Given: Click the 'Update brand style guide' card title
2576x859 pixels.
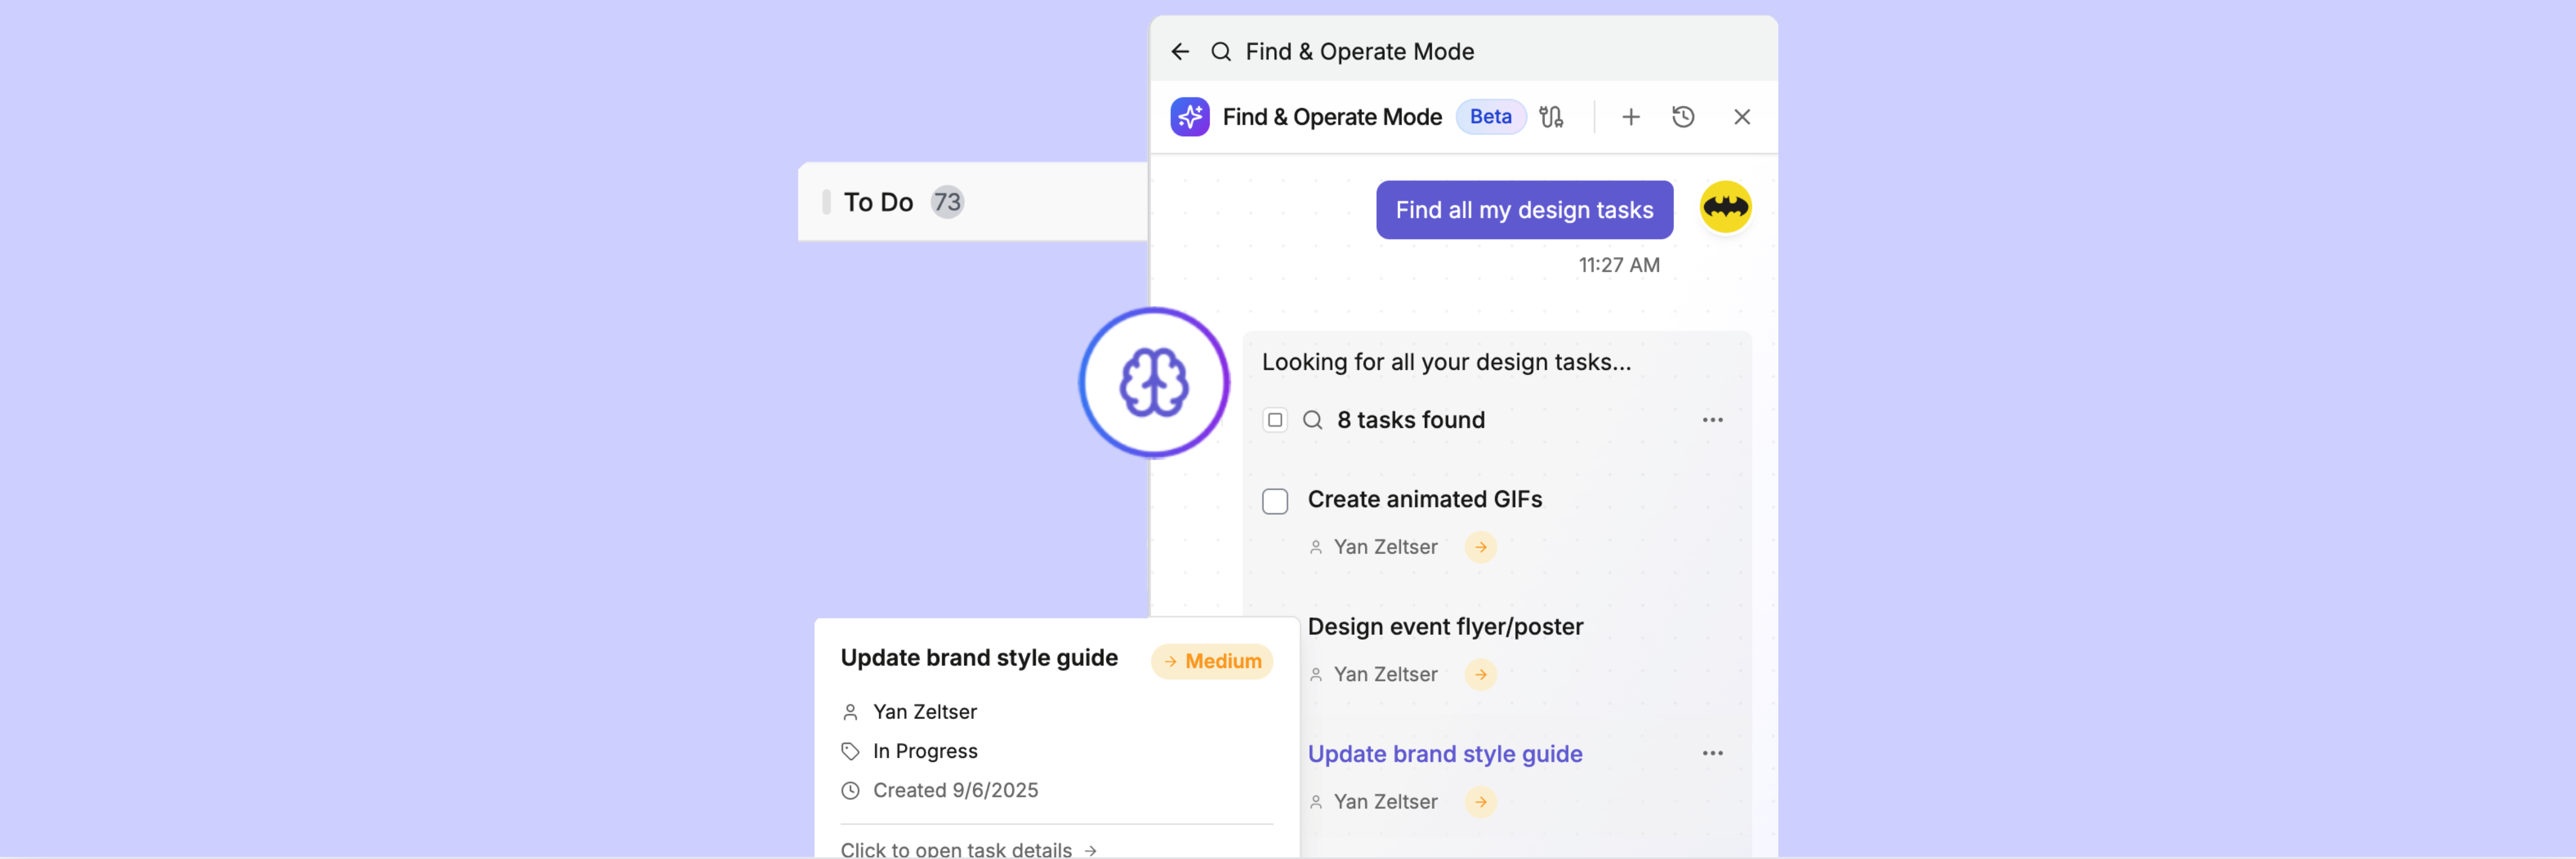Looking at the screenshot, I should tap(978, 658).
